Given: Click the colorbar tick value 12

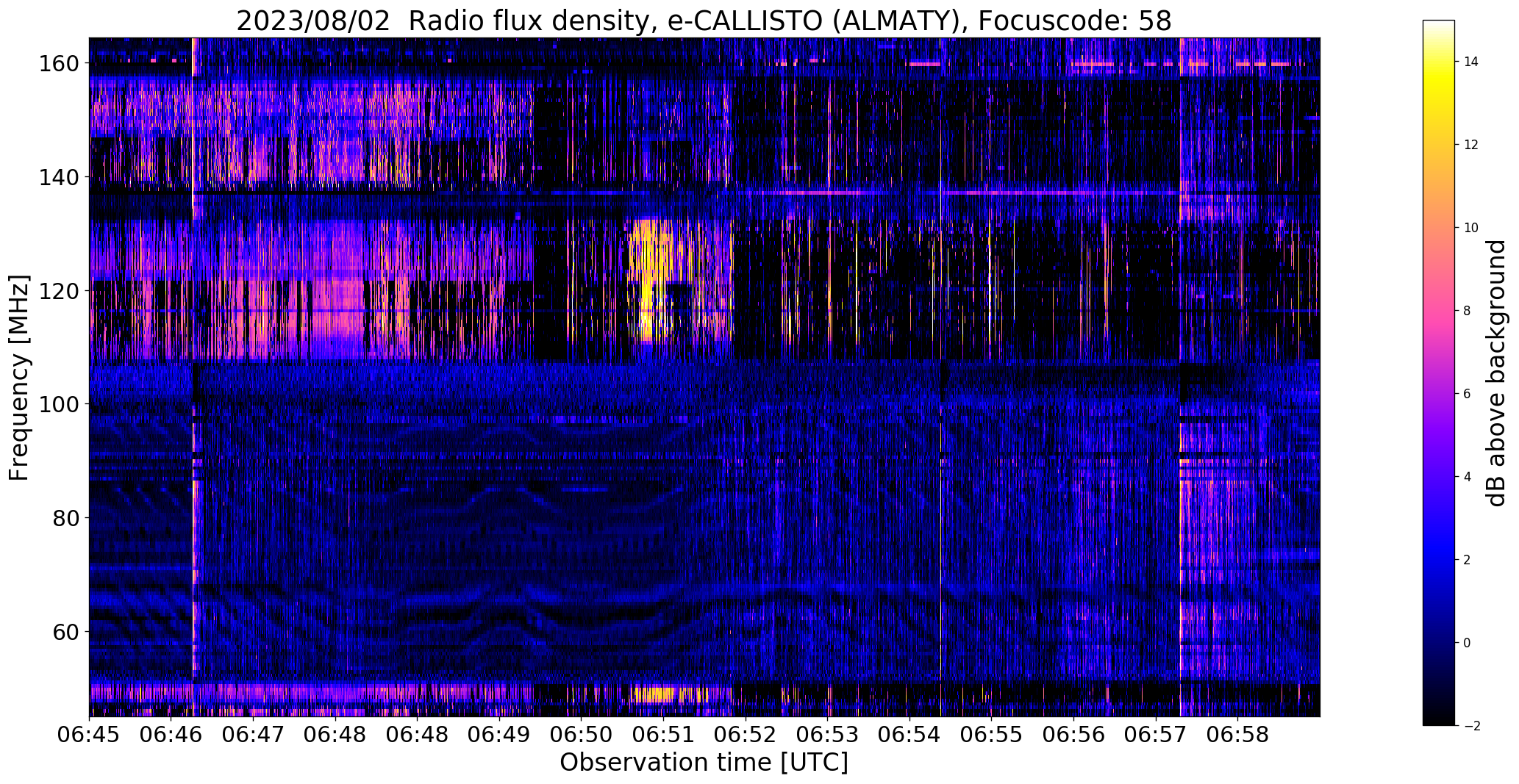Looking at the screenshot, I should [x=1470, y=145].
